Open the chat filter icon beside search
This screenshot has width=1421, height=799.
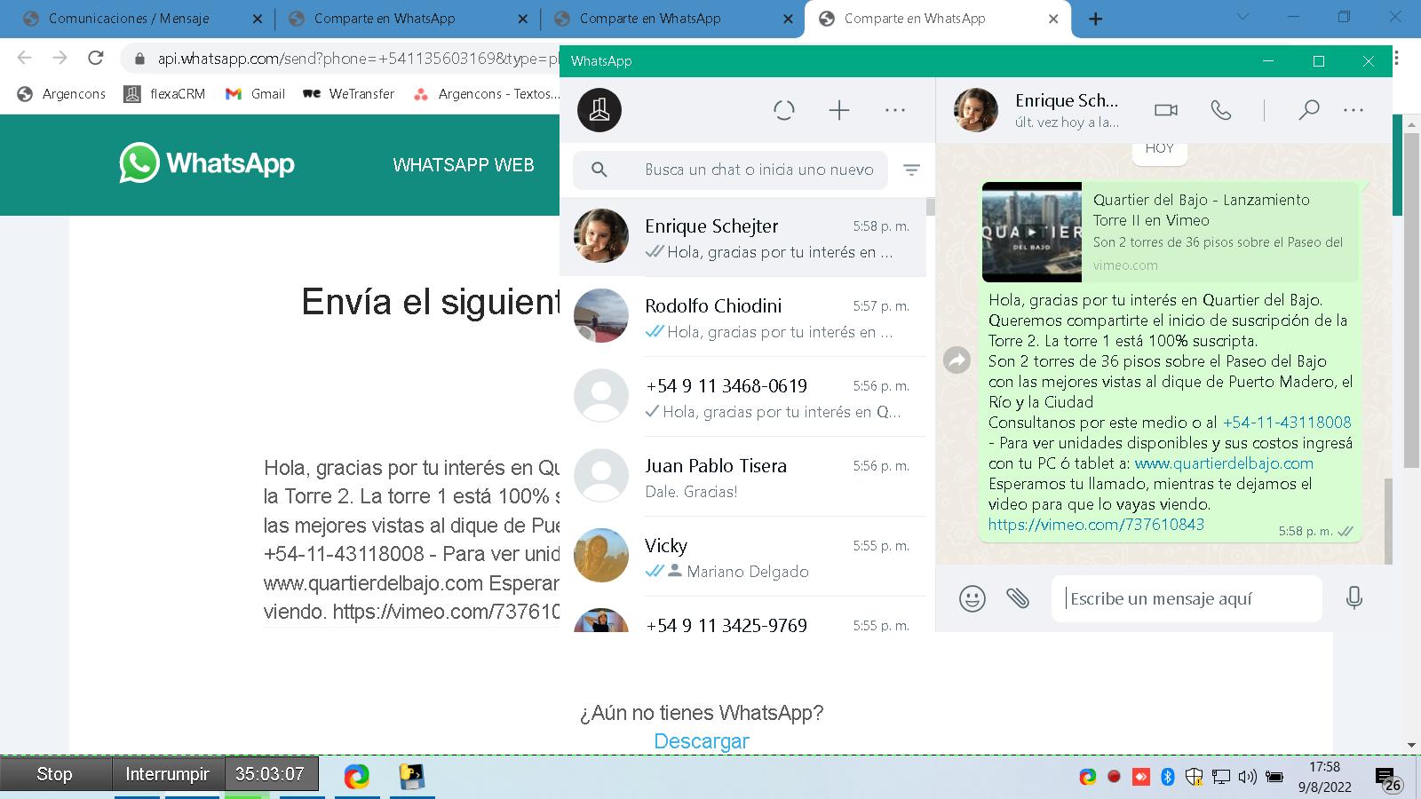(x=911, y=170)
